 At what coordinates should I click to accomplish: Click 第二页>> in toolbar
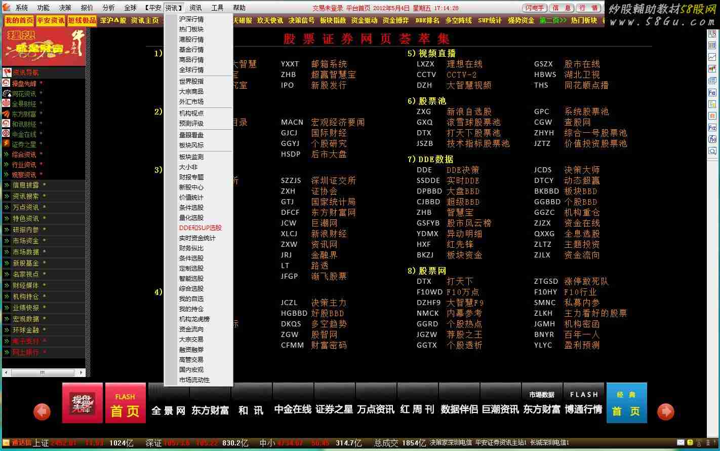[553, 20]
